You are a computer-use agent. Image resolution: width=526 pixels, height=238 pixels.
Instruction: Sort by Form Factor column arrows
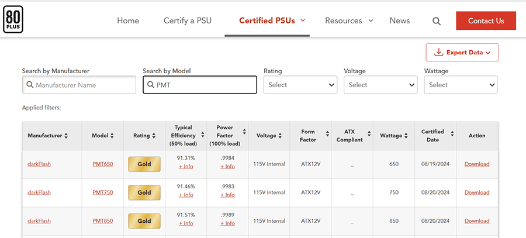pyautogui.click(x=327, y=133)
